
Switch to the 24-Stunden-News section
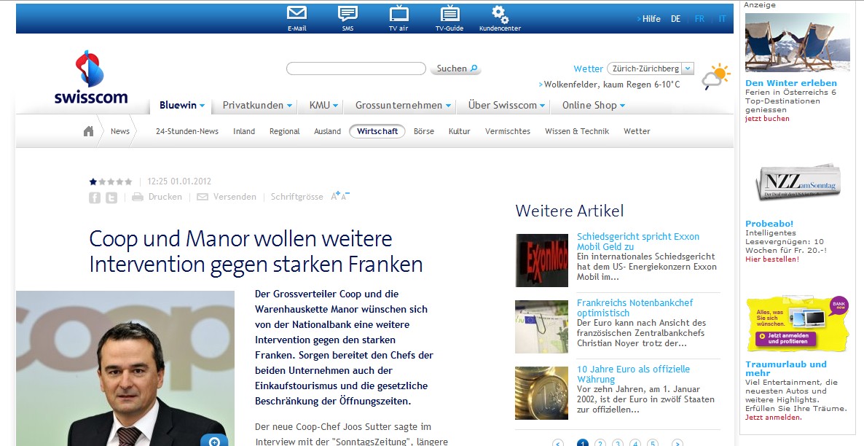pos(186,131)
